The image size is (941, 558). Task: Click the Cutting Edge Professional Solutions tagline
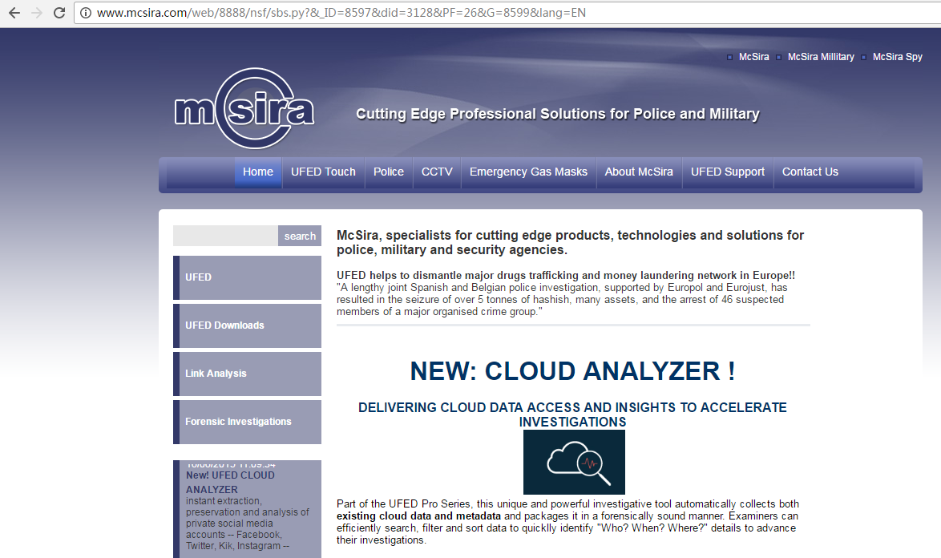558,114
